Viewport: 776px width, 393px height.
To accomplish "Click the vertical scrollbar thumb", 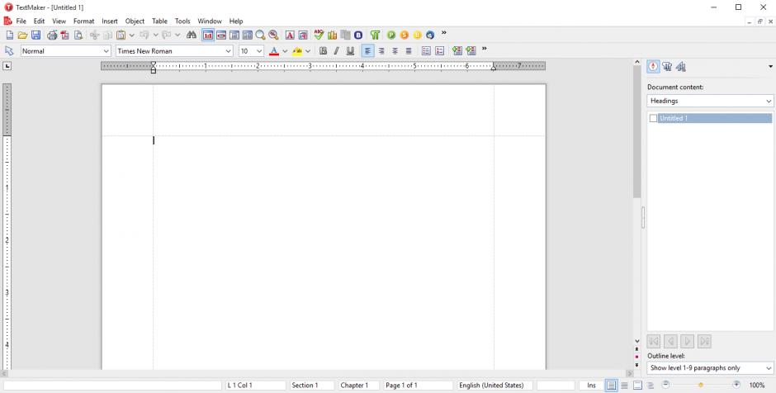I will (x=637, y=131).
